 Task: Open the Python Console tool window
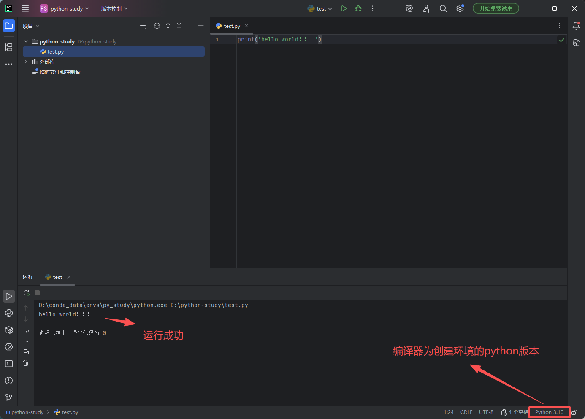9,313
